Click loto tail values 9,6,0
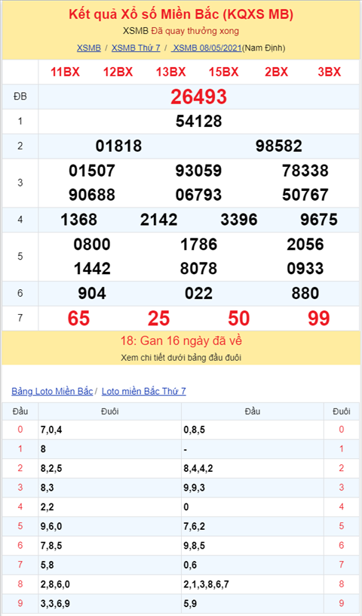The width and height of the screenshot is (362, 616). (x=51, y=526)
